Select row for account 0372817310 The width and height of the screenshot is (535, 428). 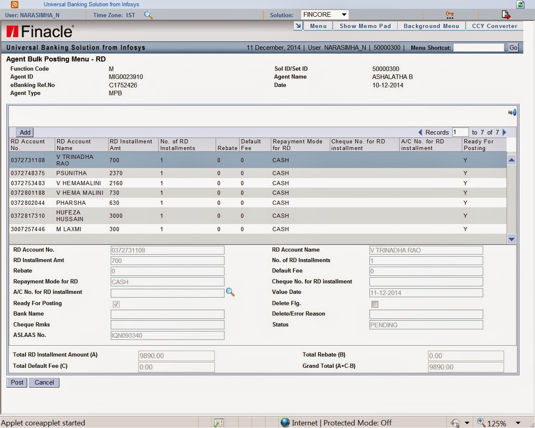tap(258, 216)
